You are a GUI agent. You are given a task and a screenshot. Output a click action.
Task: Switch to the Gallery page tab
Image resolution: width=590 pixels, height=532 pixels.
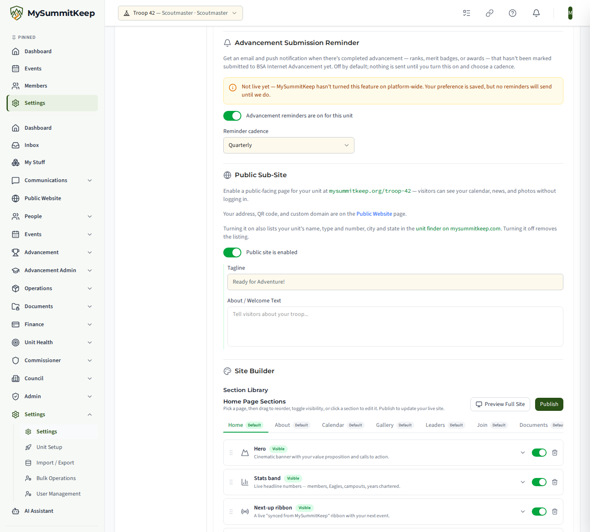[x=395, y=425]
